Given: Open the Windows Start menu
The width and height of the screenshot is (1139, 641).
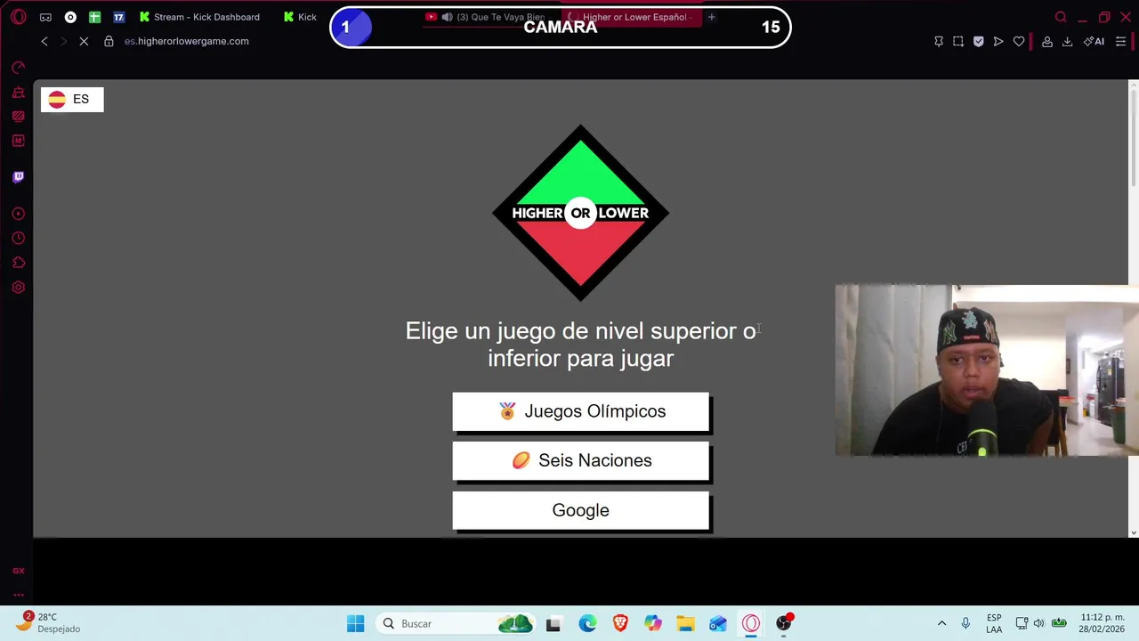Looking at the screenshot, I should point(355,623).
